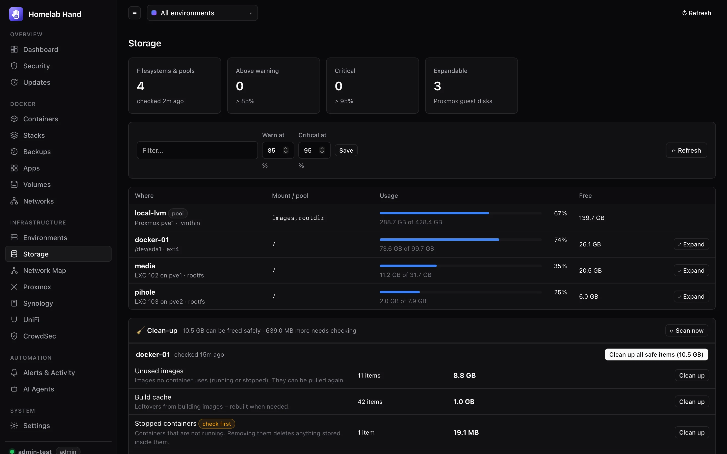Click the Proxmox X icon
The image size is (727, 454).
[14, 287]
